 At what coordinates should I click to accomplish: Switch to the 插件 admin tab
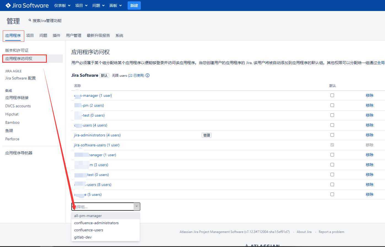[56, 35]
